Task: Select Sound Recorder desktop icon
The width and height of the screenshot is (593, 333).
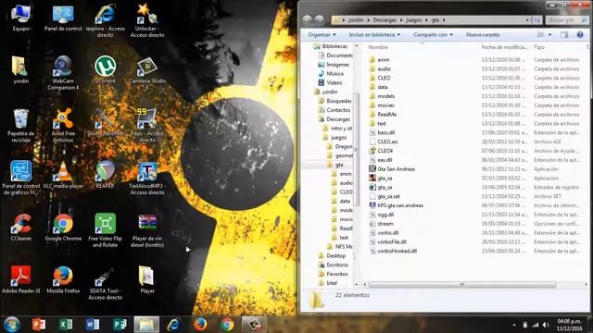Action: tap(105, 123)
